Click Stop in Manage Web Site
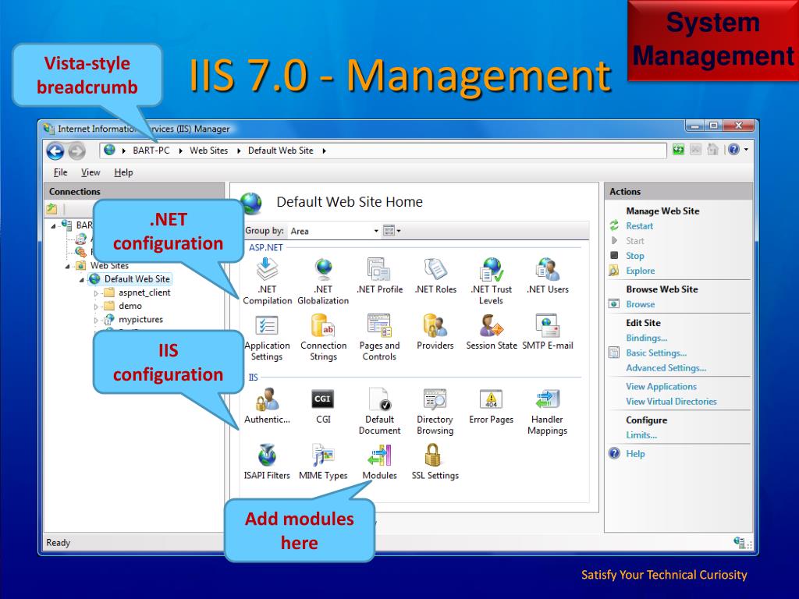 point(635,256)
